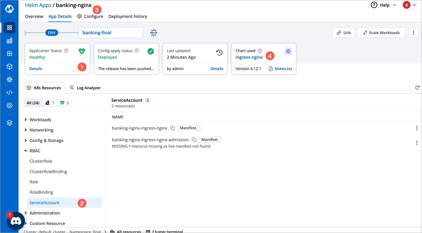Select ServiceAccount in the resource tree
The image size is (422, 233).
point(64,203)
